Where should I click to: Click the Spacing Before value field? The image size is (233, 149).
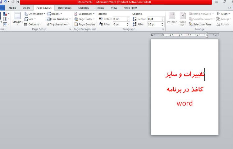tap(154, 19)
